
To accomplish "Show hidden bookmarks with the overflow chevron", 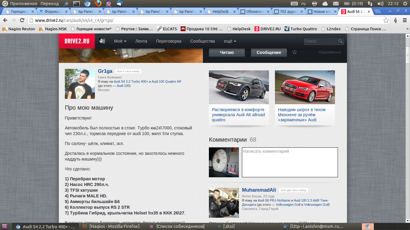I will [407, 29].
